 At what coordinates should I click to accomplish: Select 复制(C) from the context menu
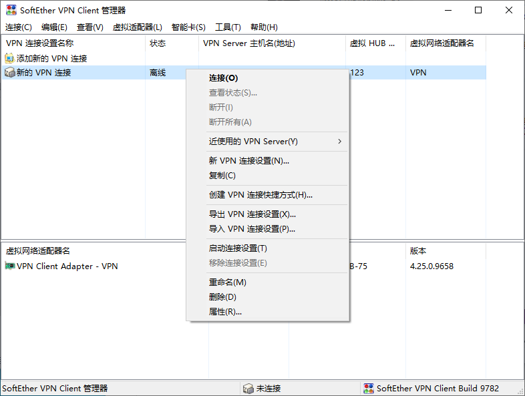pyautogui.click(x=267, y=176)
